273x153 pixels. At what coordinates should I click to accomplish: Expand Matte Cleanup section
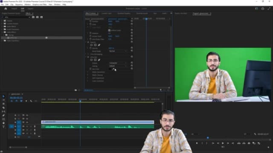pyautogui.click(x=88, y=75)
